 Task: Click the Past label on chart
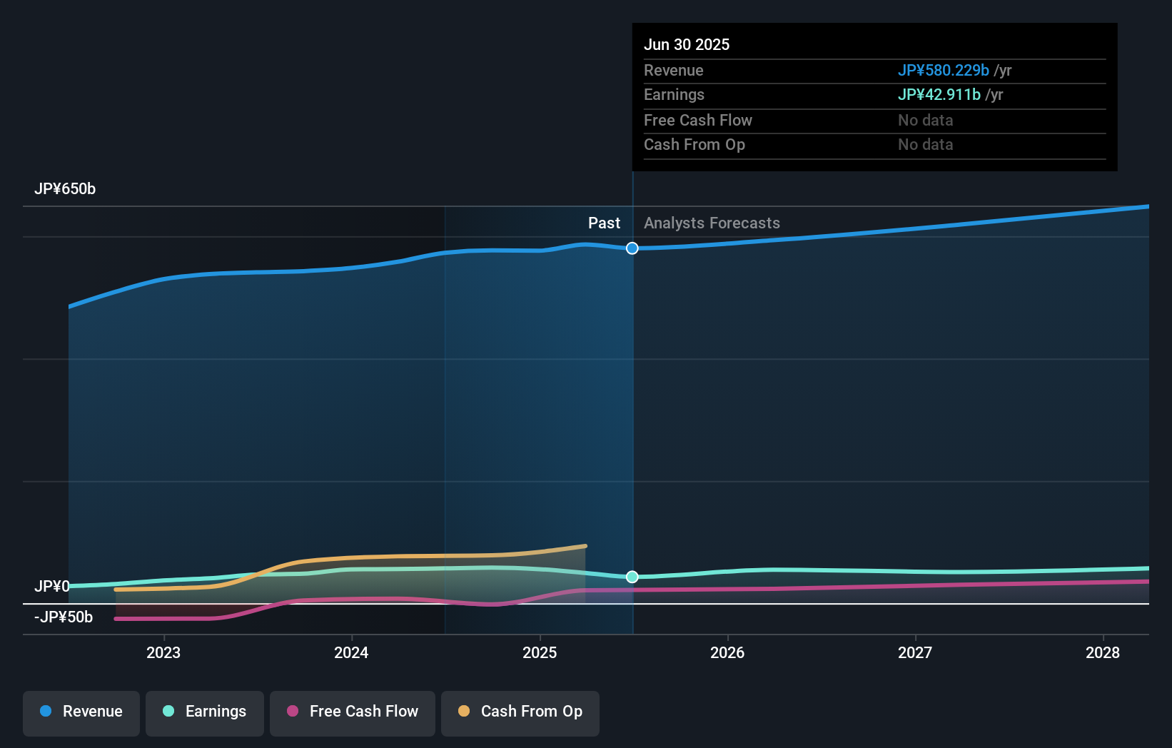[604, 223]
